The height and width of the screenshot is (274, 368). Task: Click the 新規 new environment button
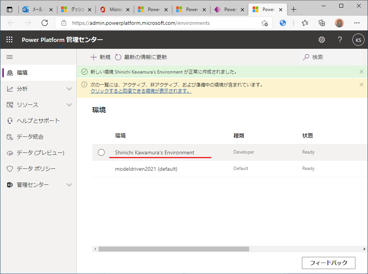point(101,57)
